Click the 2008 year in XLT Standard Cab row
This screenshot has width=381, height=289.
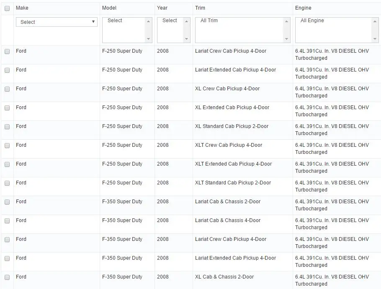coord(162,182)
